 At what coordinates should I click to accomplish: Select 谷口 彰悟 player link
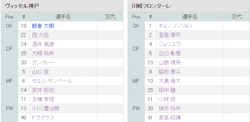point(169,53)
